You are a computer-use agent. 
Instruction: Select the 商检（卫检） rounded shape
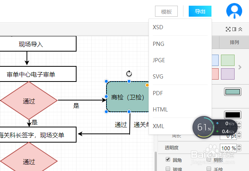tap(128, 97)
